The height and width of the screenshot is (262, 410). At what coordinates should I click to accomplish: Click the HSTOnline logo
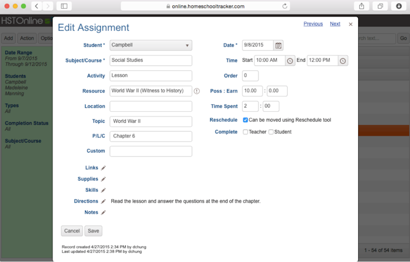tap(26, 21)
